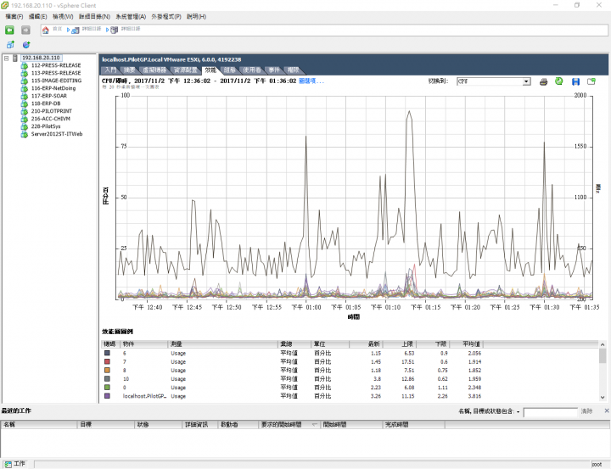
Task: Click the globe toolbar icon with plus
Action: [26, 45]
